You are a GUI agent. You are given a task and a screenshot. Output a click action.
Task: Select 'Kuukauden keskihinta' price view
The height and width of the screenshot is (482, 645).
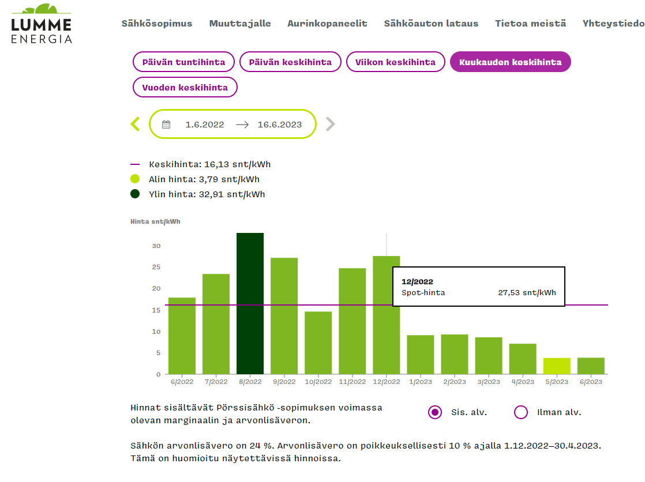tap(510, 62)
